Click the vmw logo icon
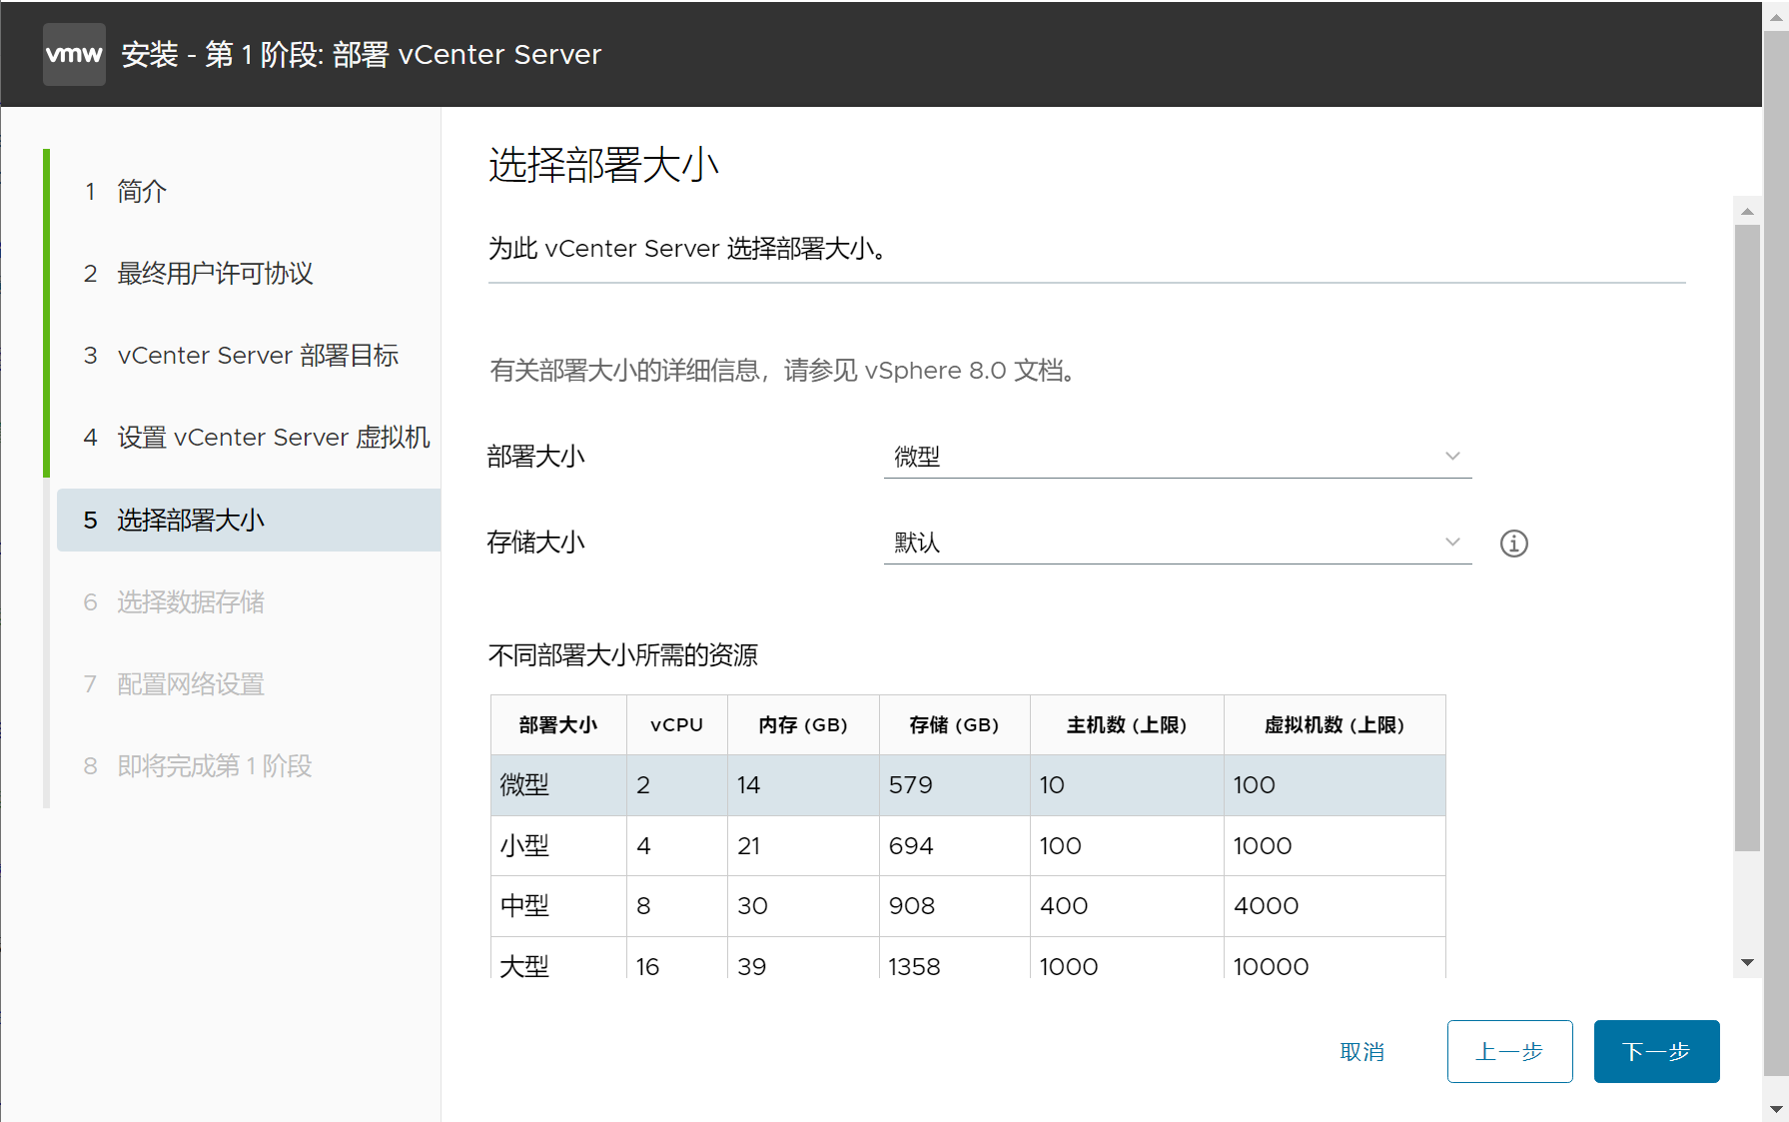The width and height of the screenshot is (1789, 1122). click(74, 54)
